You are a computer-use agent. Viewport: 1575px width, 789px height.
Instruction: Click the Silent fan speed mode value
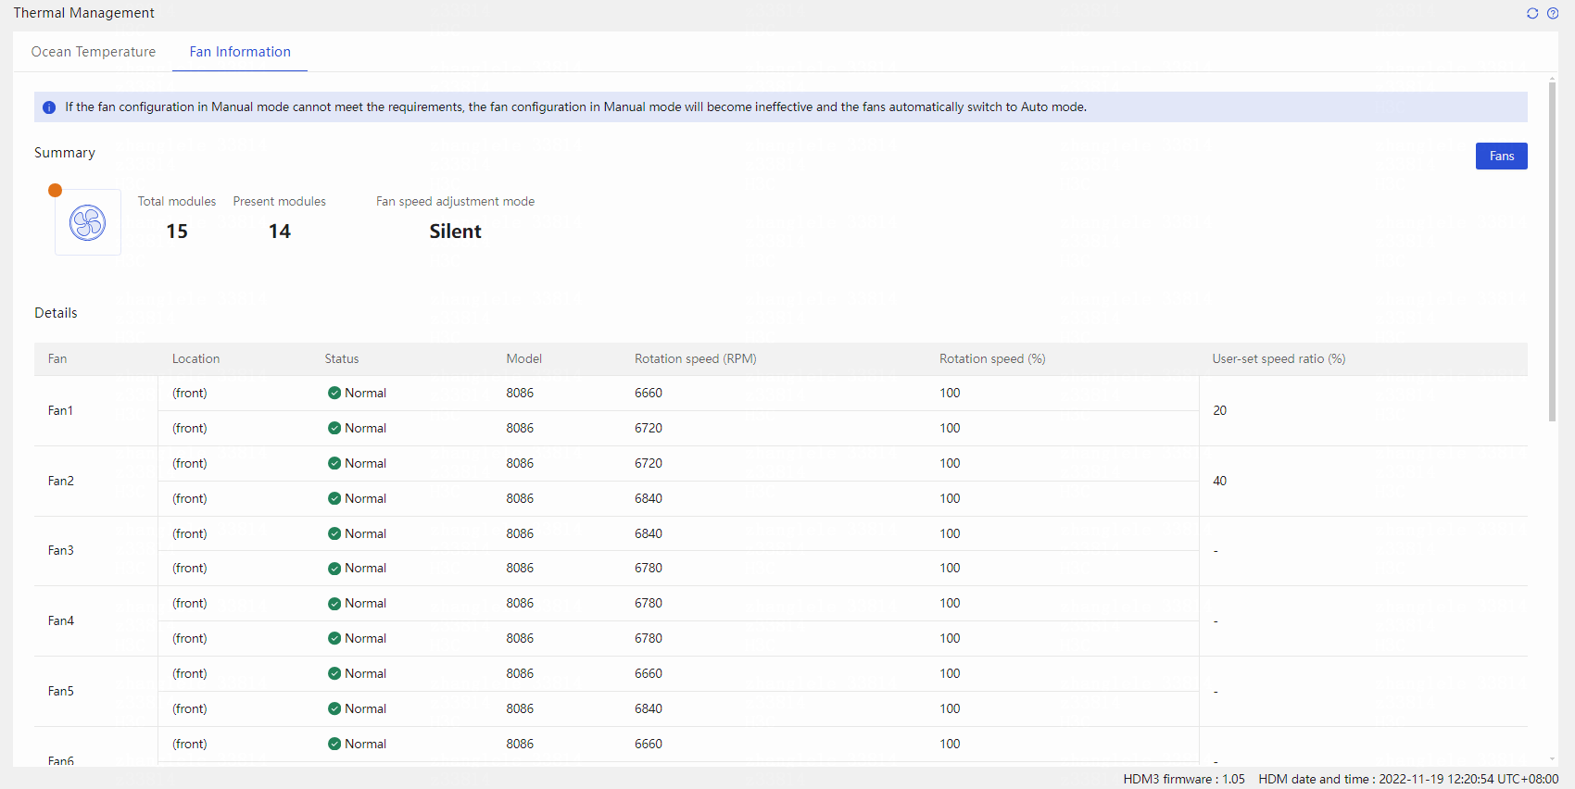click(455, 232)
